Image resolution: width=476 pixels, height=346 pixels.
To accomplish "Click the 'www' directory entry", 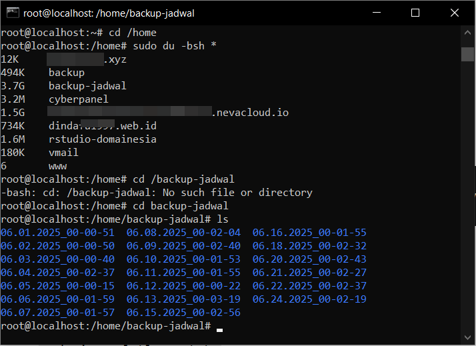I will [x=58, y=166].
